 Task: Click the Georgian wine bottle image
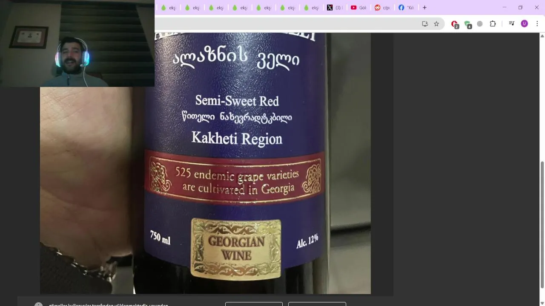click(x=205, y=164)
